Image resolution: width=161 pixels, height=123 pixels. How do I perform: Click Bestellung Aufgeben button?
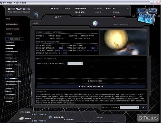click(x=91, y=87)
